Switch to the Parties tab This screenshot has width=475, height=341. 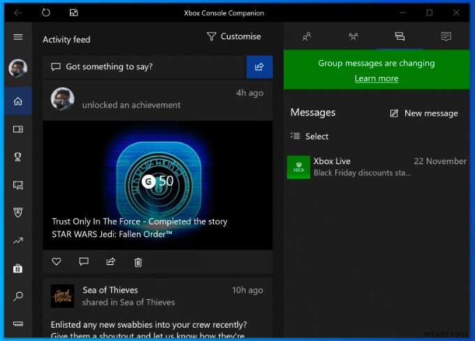click(x=353, y=36)
